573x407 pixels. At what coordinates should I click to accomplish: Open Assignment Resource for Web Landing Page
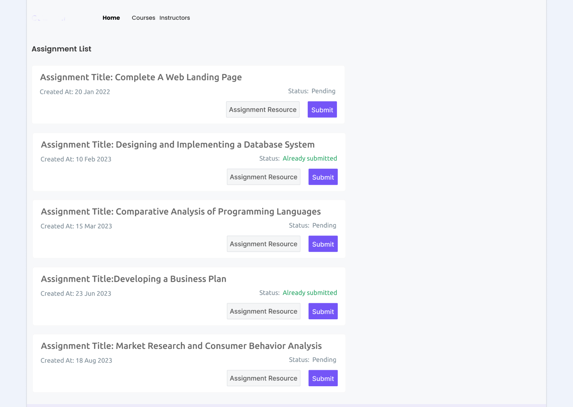click(263, 110)
